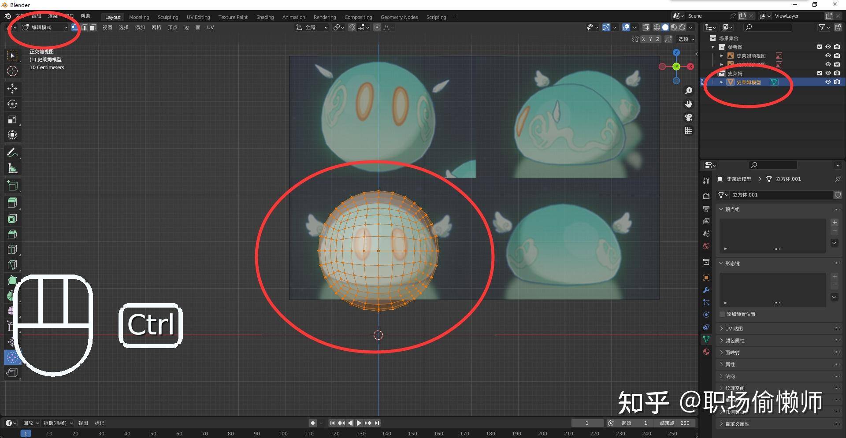The width and height of the screenshot is (846, 438).
Task: Open the Render properties tab
Action: (706, 196)
